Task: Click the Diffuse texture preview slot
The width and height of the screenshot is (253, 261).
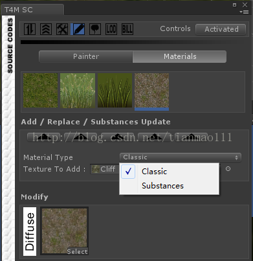Action: click(x=64, y=231)
